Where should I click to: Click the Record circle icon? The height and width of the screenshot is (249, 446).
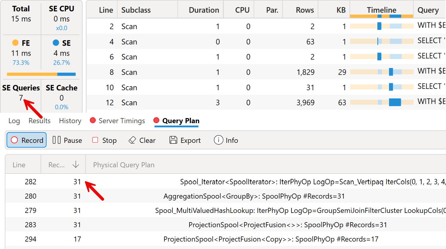[x=14, y=140]
